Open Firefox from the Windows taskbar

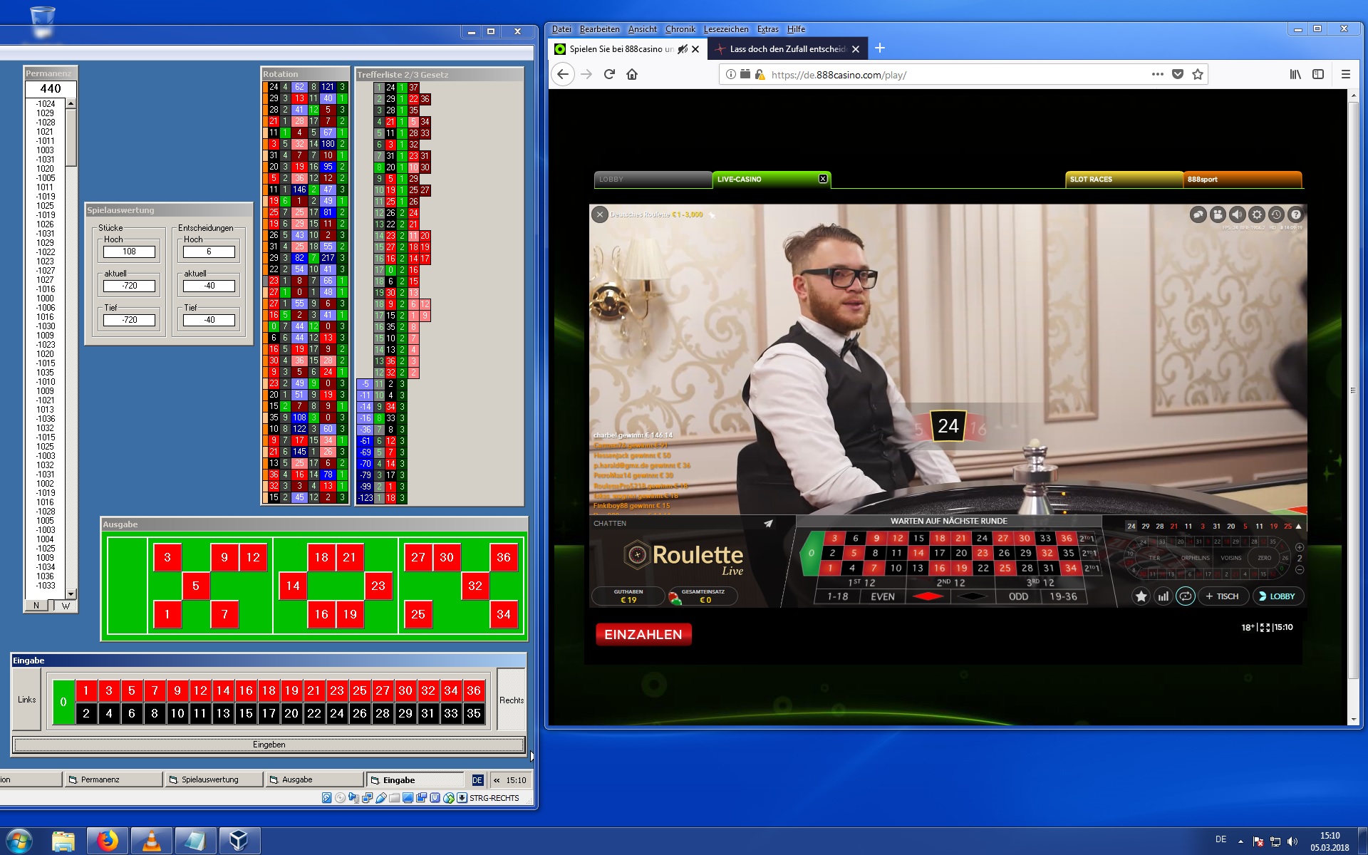pos(108,841)
